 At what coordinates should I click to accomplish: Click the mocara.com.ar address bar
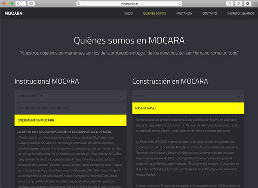pos(129,3)
